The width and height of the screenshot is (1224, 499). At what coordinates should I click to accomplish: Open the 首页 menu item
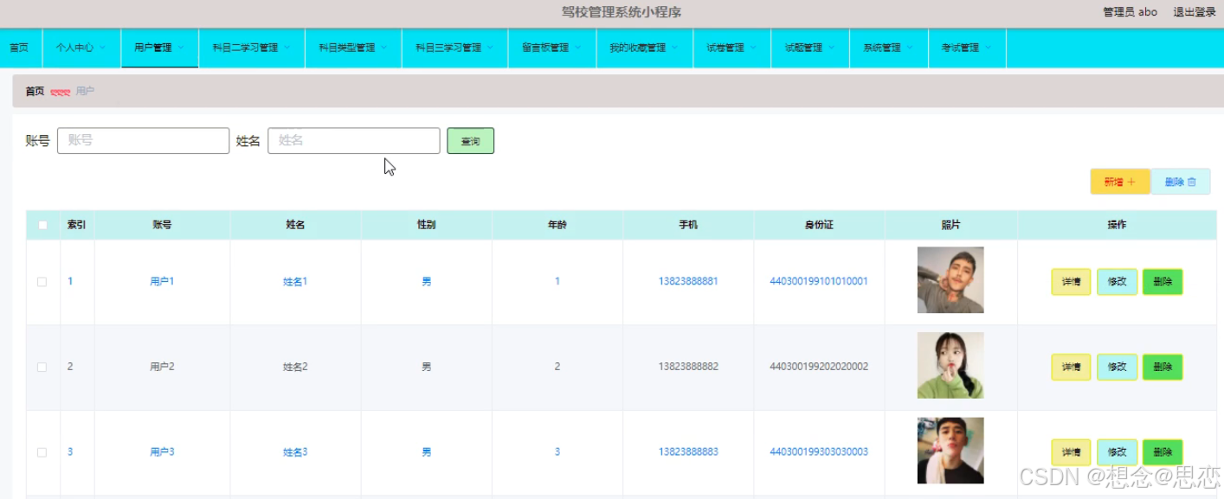[19, 48]
